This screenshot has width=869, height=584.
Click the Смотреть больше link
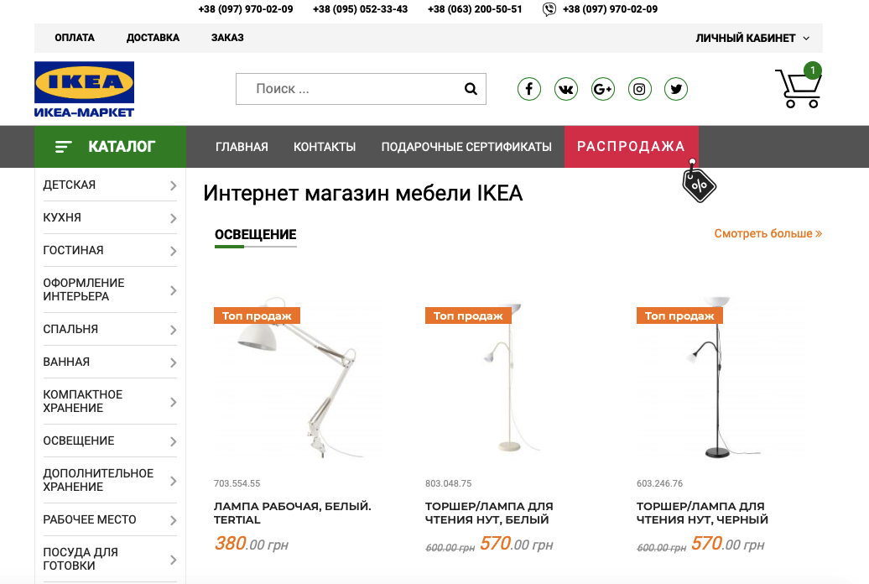(768, 233)
